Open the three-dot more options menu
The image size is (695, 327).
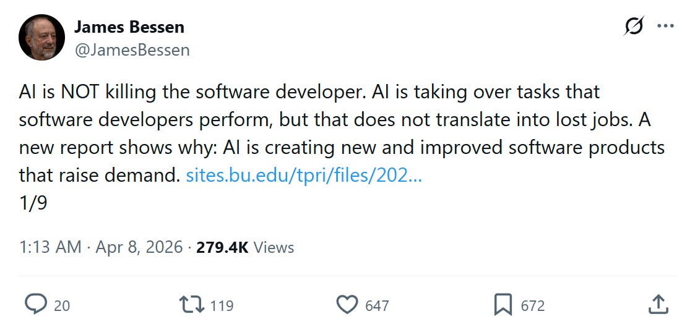click(666, 26)
